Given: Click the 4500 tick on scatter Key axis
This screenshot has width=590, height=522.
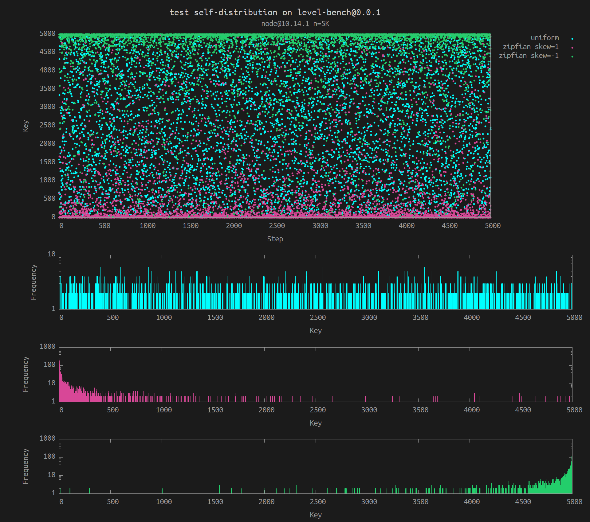Looking at the screenshot, I should point(47,52).
